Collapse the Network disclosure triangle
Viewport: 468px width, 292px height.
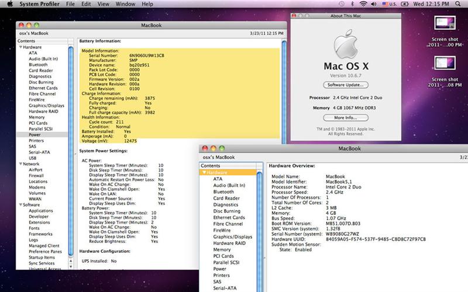click(x=20, y=164)
